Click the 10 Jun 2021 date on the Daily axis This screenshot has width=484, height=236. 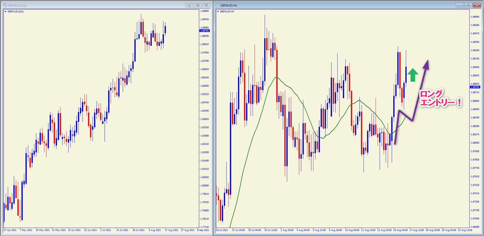point(74,230)
